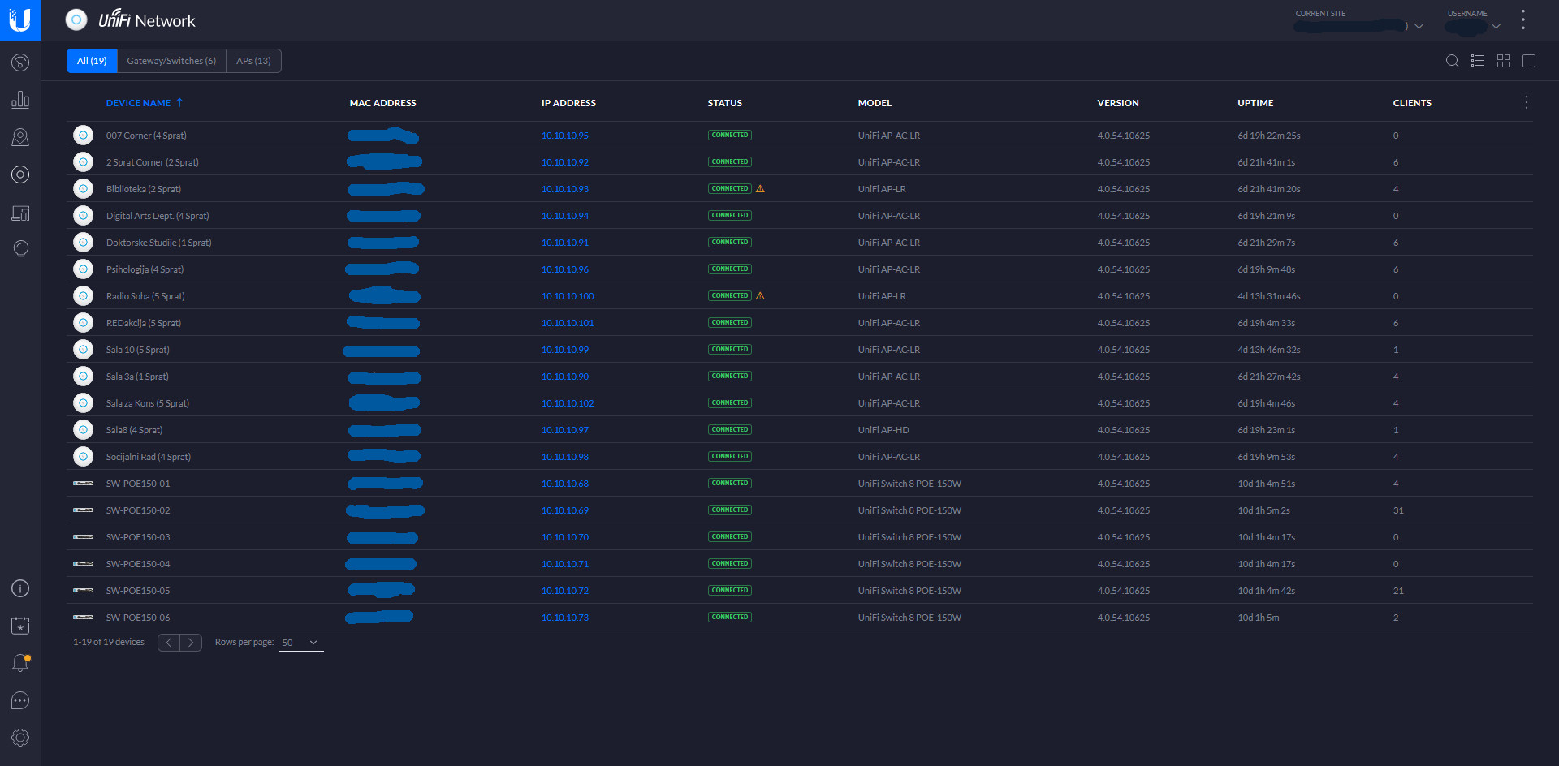Go to next page of devices
This screenshot has width=1559, height=766.
pyautogui.click(x=191, y=643)
